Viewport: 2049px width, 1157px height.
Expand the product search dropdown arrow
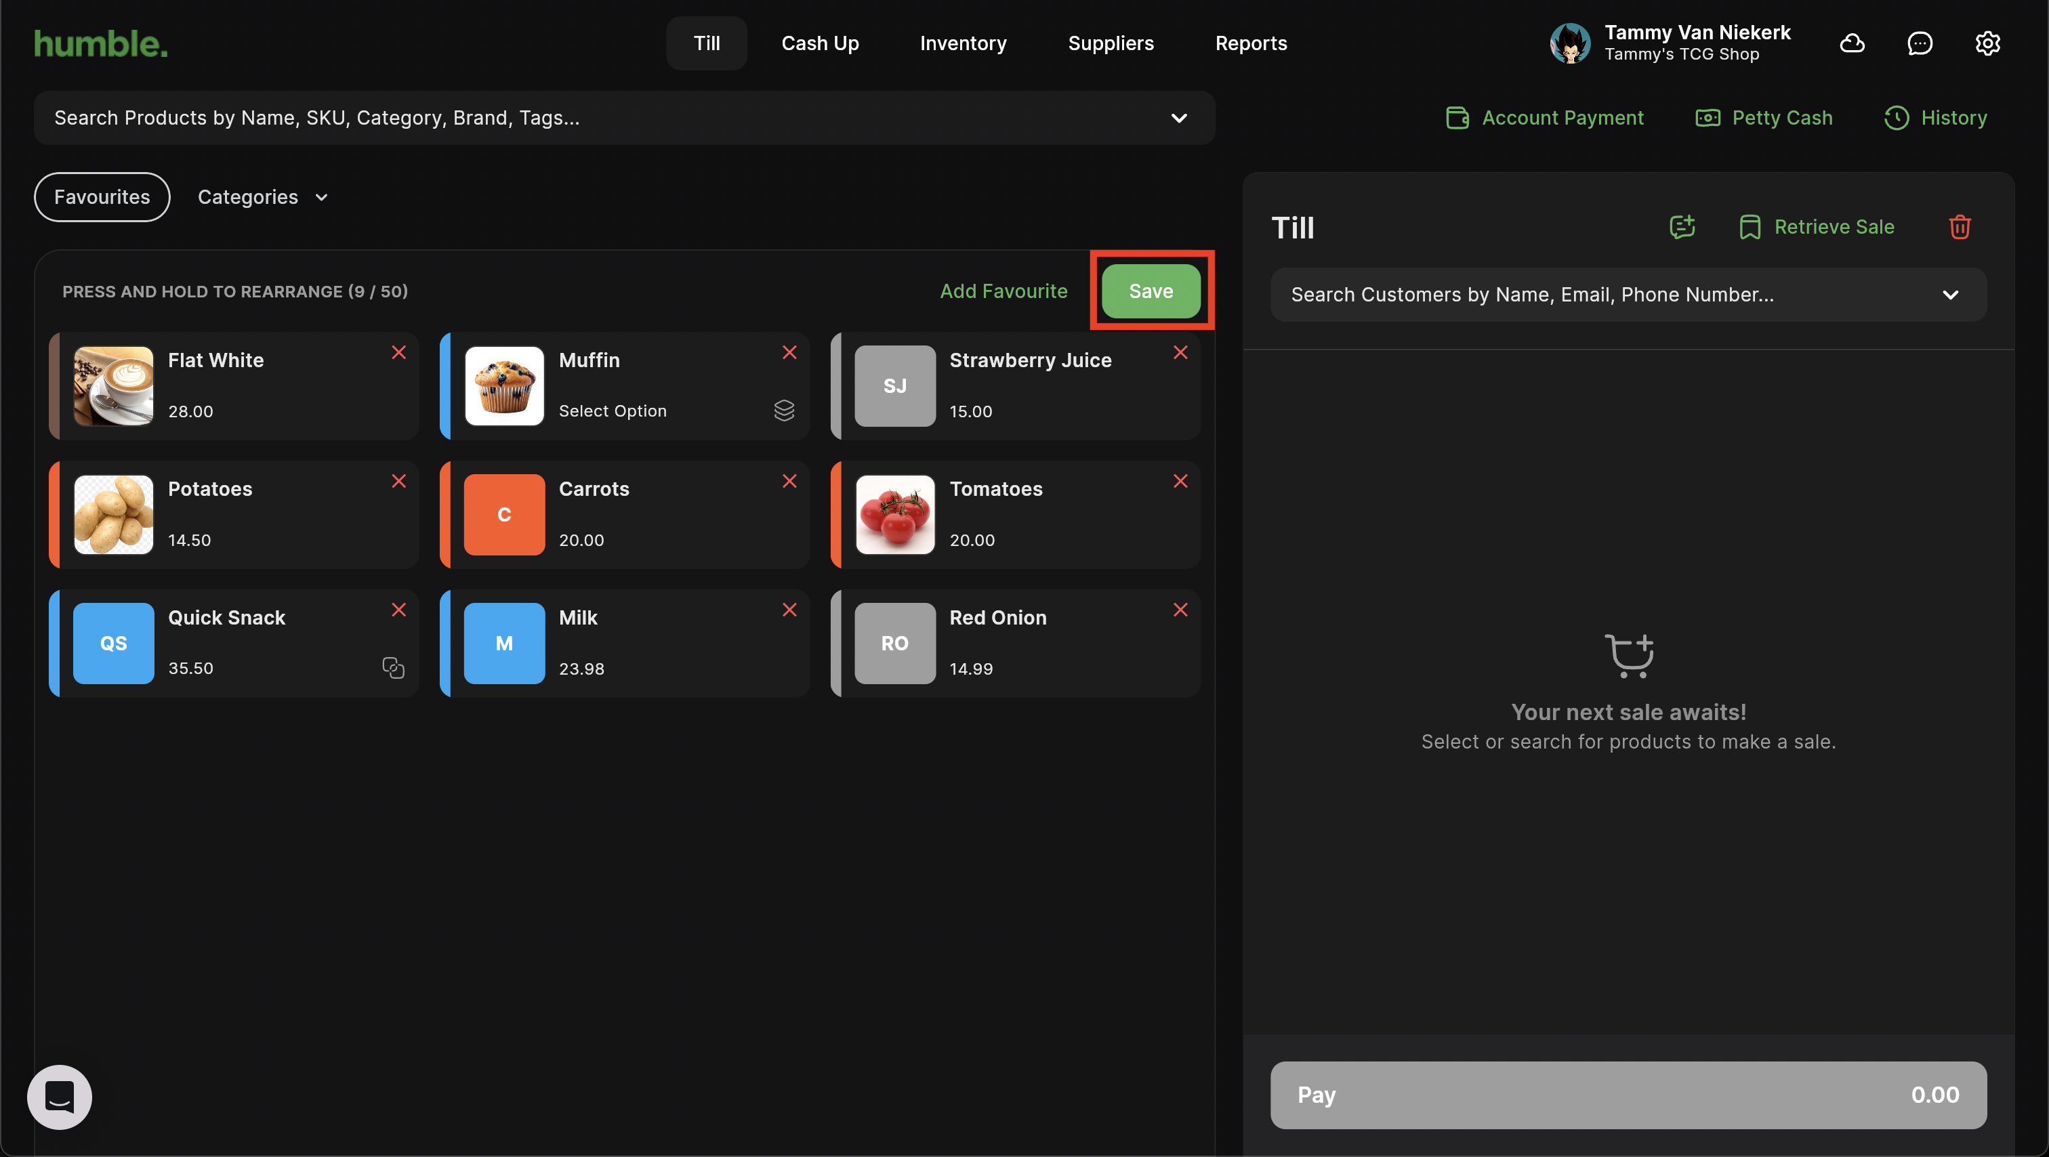[1179, 118]
